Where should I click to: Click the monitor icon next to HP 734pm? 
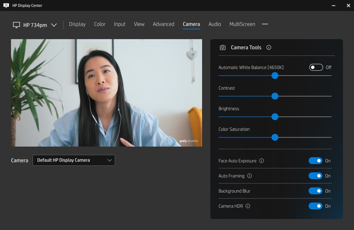16,24
